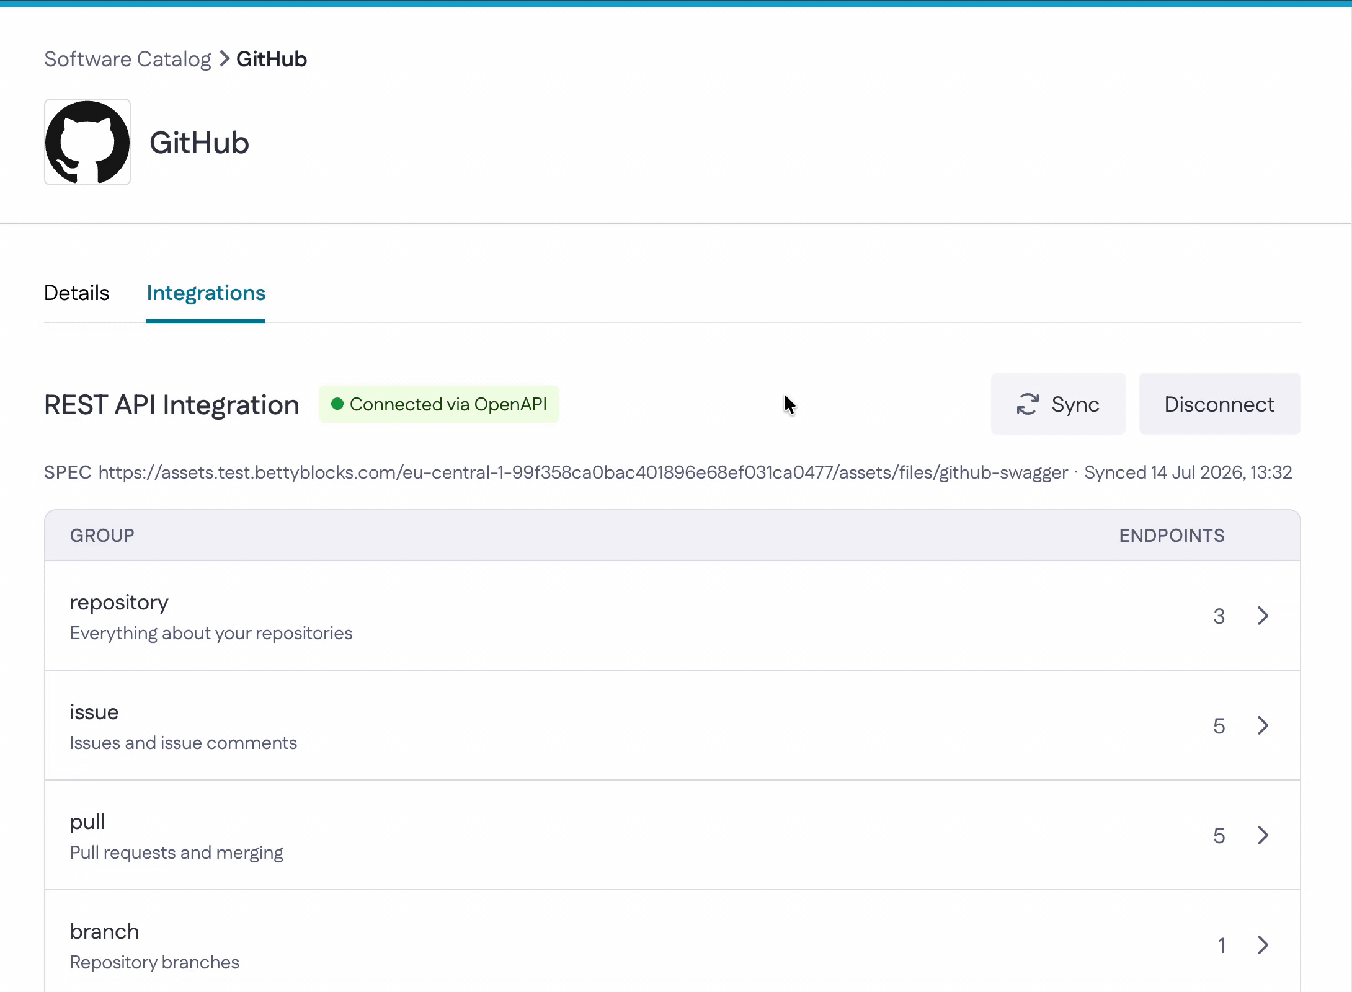
Task: Expand the repository group chevron
Action: pyautogui.click(x=1263, y=616)
